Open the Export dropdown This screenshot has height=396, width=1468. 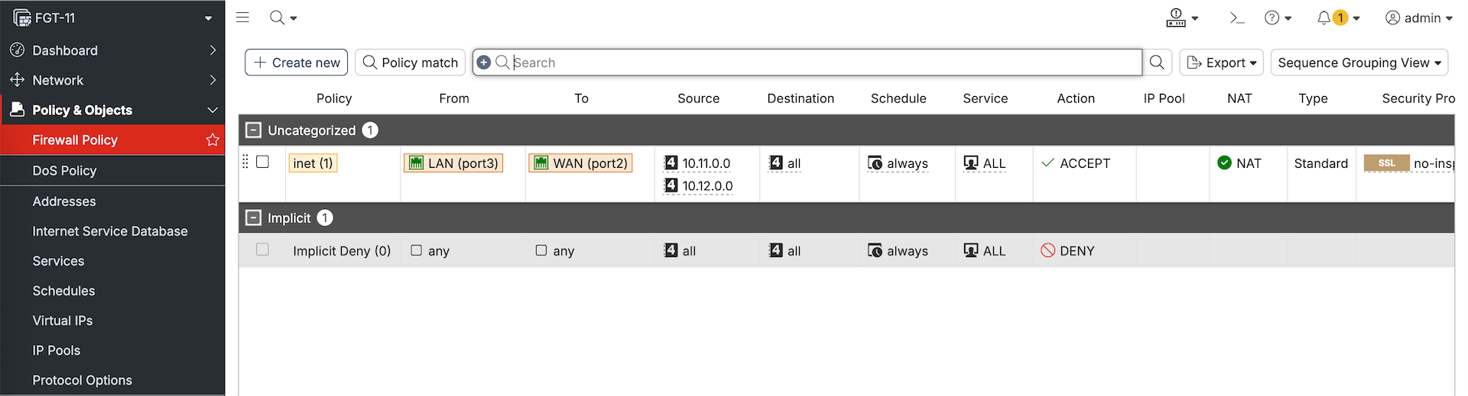pyautogui.click(x=1221, y=63)
